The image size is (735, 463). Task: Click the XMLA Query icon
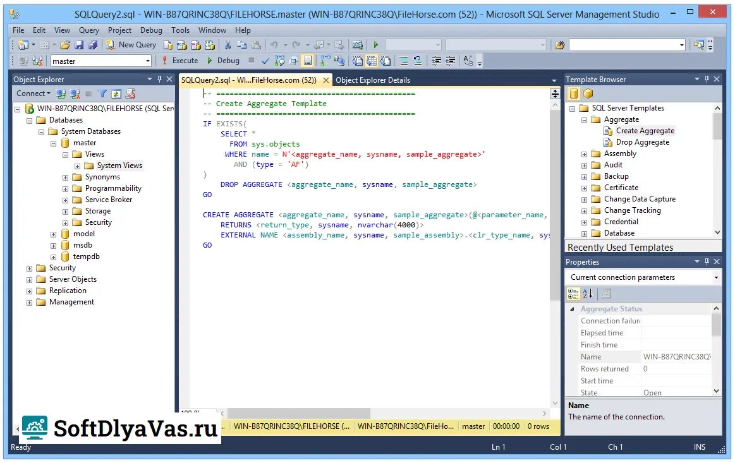point(210,45)
